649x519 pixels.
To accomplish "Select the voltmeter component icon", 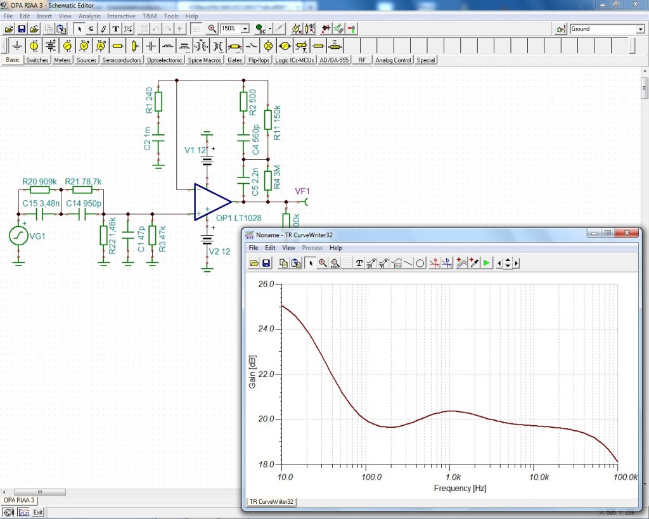I will point(84,46).
